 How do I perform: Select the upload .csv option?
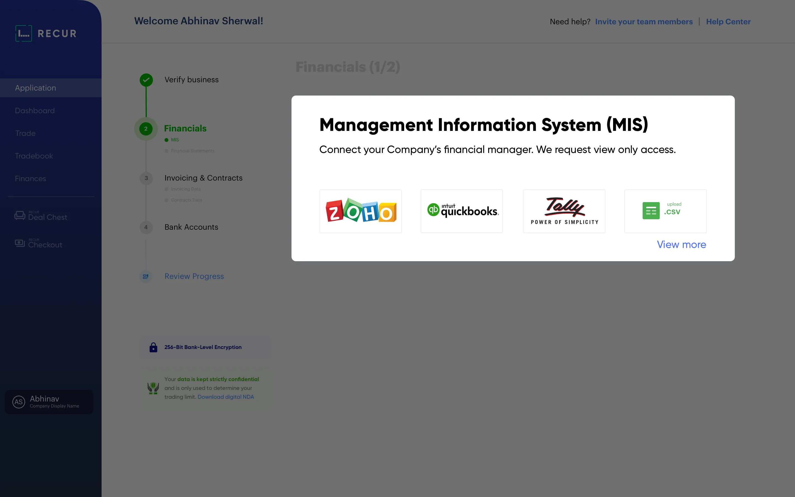pyautogui.click(x=665, y=211)
